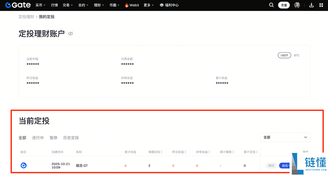Click the 组合 GT name cell

pos(82,166)
